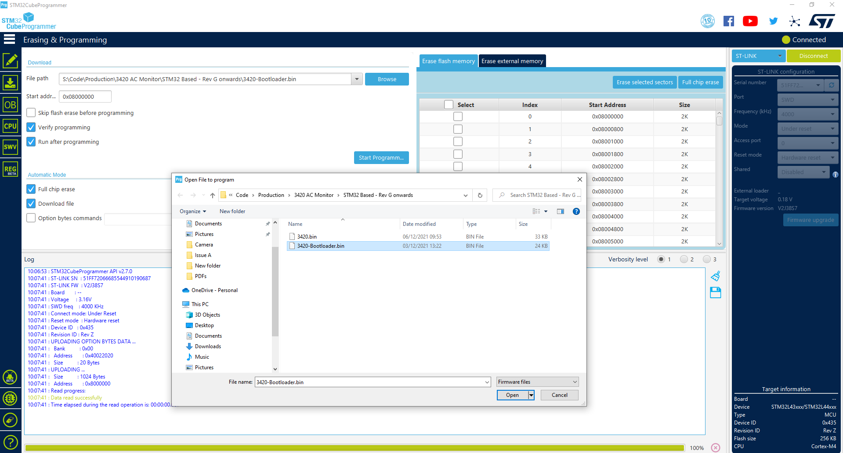Enable Option bytes commands checkbox
Image resolution: width=843 pixels, height=453 pixels.
click(31, 218)
